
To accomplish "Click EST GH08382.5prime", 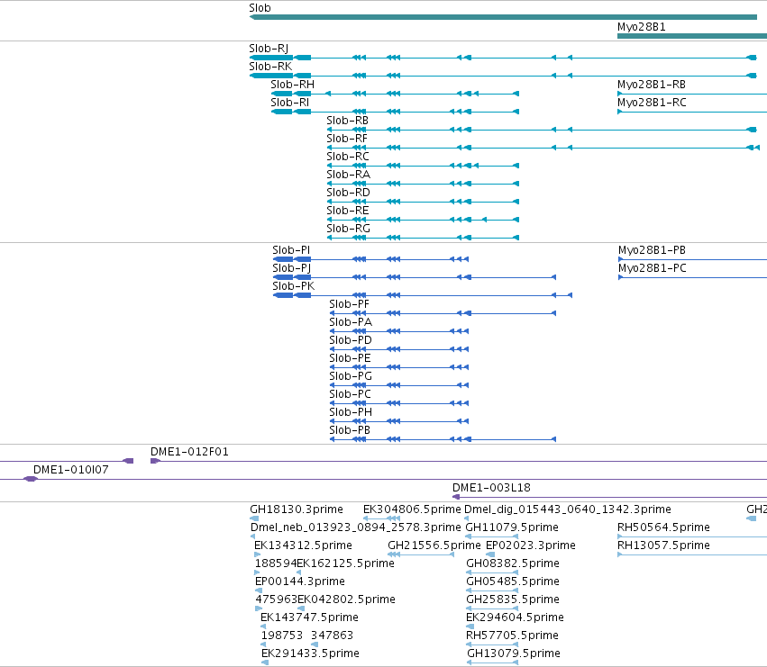I will 512,563.
